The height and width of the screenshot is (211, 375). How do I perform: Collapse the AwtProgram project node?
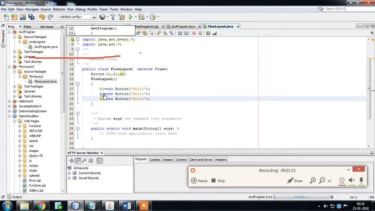pos(9,32)
